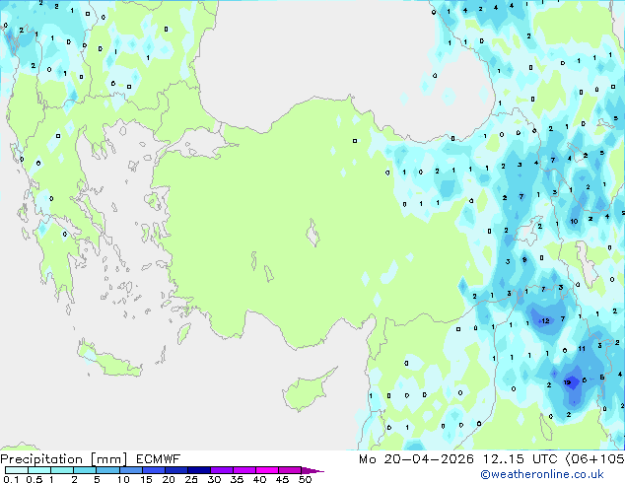Click the legend label '0.5'
This screenshot has height=483, width=625.
pyautogui.click(x=34, y=479)
